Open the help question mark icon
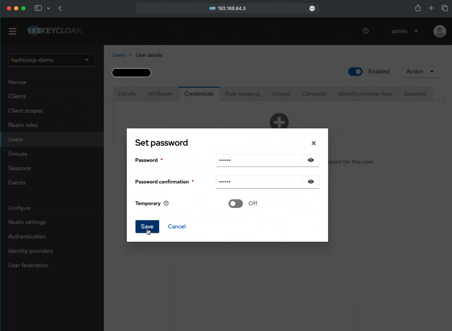Viewport: 452px width, 331px height. coord(366,31)
